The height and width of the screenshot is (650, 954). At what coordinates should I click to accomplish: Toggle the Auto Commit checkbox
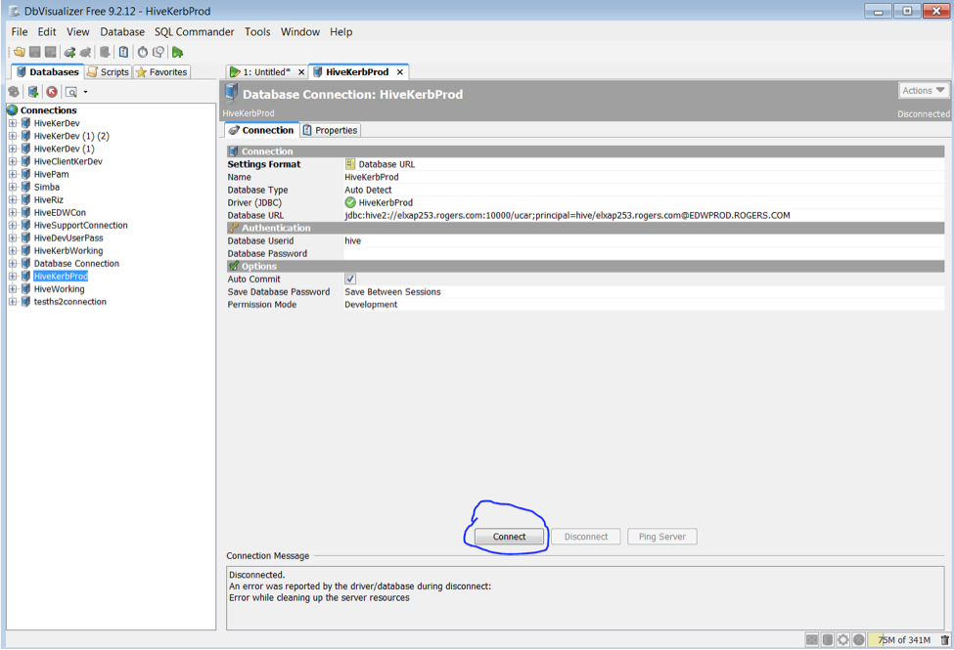pyautogui.click(x=350, y=279)
